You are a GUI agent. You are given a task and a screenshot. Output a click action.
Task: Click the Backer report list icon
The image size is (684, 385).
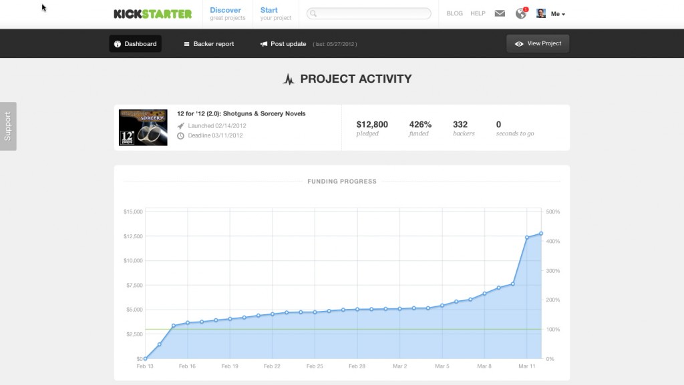(x=187, y=44)
